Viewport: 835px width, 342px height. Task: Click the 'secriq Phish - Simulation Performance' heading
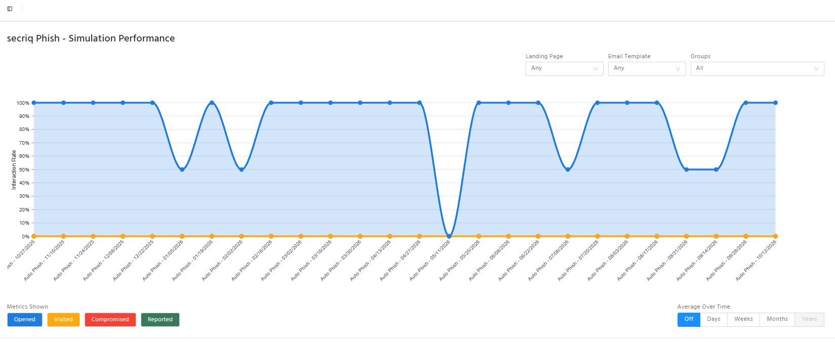tap(91, 38)
